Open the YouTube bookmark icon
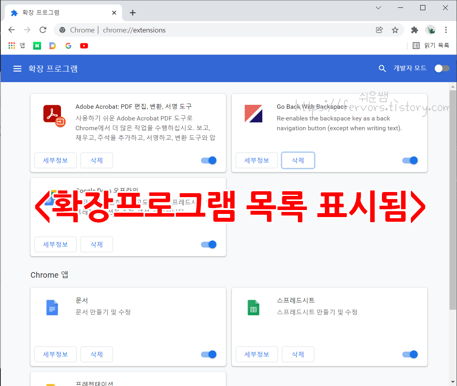The height and width of the screenshot is (386, 457). pos(84,45)
